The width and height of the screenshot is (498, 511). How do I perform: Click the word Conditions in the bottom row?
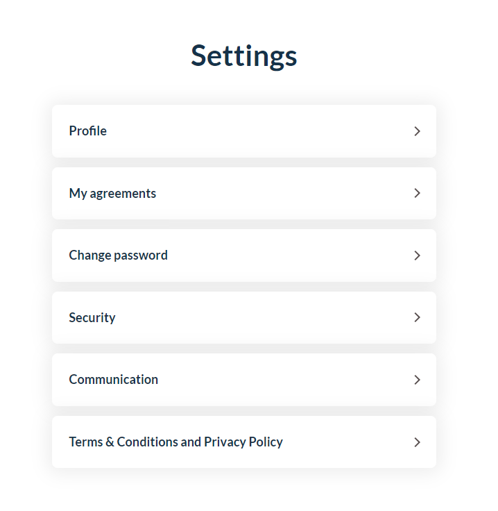click(148, 442)
